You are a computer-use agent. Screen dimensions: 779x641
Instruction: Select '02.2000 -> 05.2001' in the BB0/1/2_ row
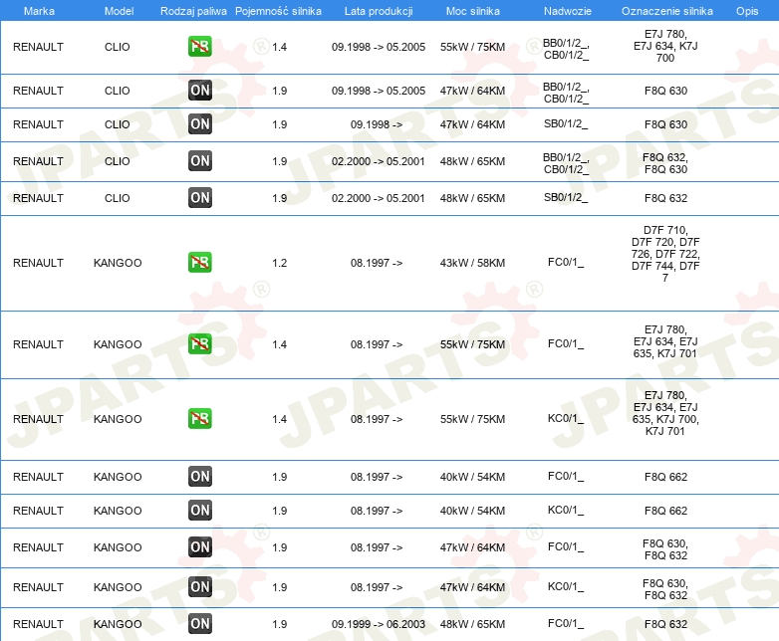click(379, 161)
